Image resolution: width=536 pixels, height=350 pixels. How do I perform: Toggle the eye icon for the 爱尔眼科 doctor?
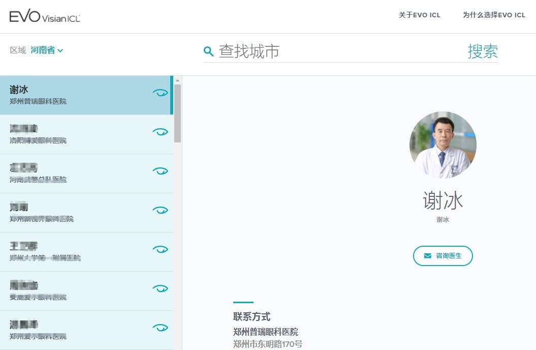point(161,288)
